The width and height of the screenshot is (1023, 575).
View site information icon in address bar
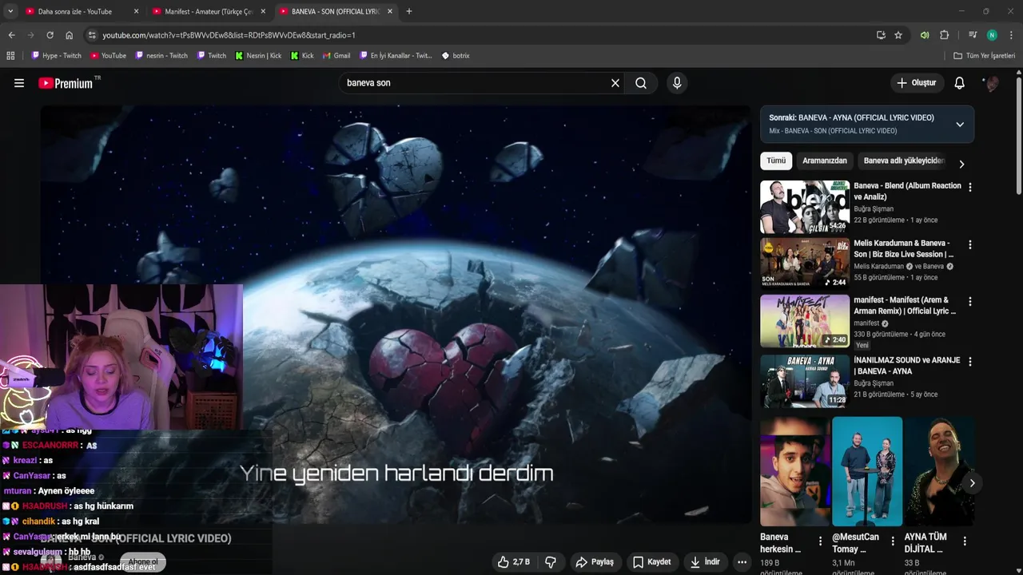[92, 35]
